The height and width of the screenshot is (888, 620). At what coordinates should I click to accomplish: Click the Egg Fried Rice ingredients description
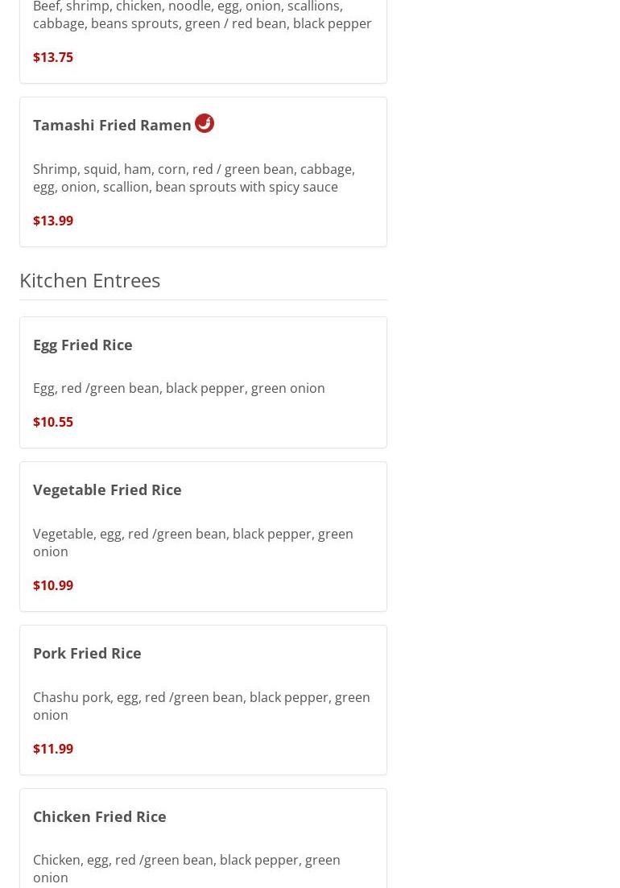tap(179, 388)
